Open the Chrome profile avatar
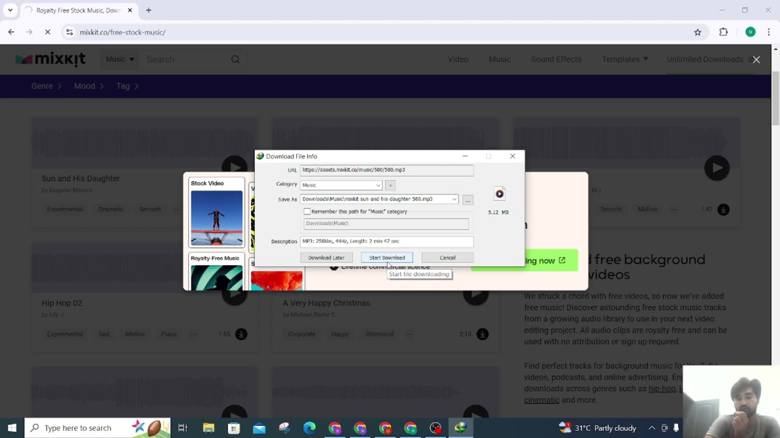 [751, 32]
